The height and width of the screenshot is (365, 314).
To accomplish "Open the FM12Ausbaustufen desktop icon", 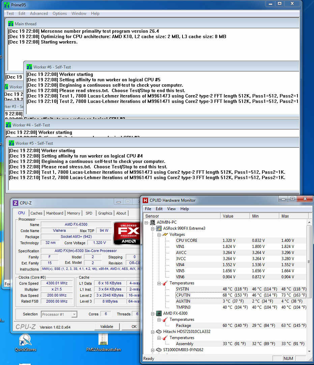I will pyautogui.click(x=103, y=343).
